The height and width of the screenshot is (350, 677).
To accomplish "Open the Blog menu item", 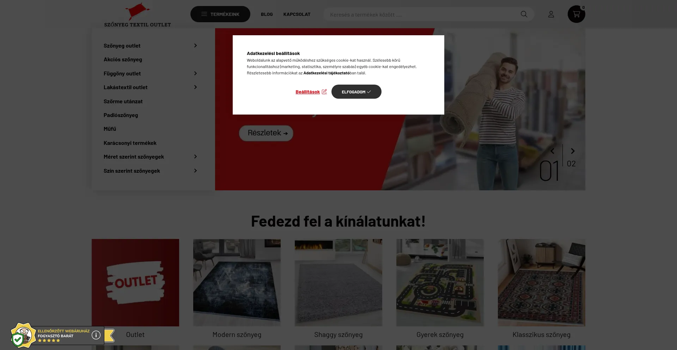I will coord(267,14).
